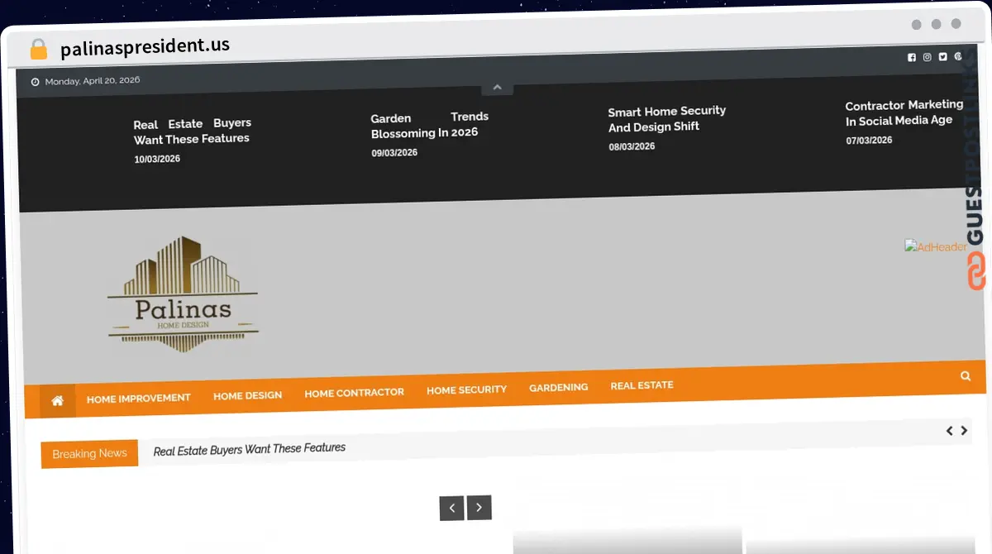Open the Instagram social icon
Image resolution: width=992 pixels, height=554 pixels.
click(928, 57)
